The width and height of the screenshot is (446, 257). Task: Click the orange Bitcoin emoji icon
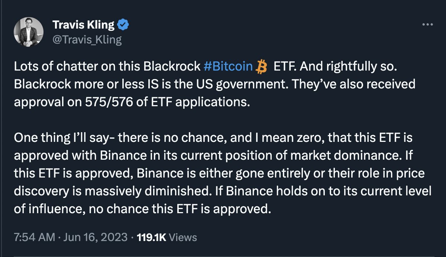[x=262, y=67]
